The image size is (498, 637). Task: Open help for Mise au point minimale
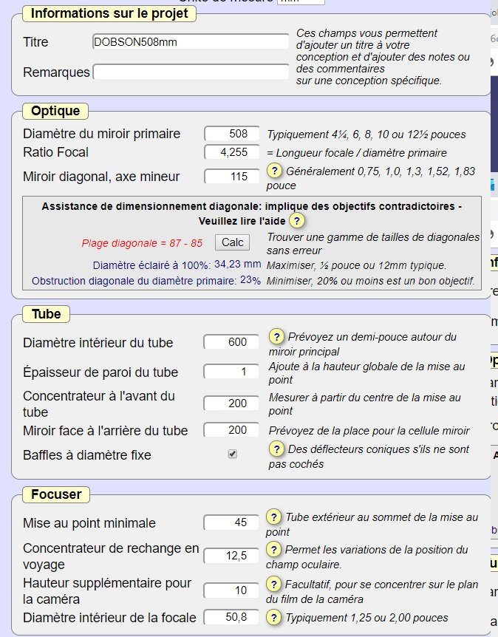[x=274, y=517]
